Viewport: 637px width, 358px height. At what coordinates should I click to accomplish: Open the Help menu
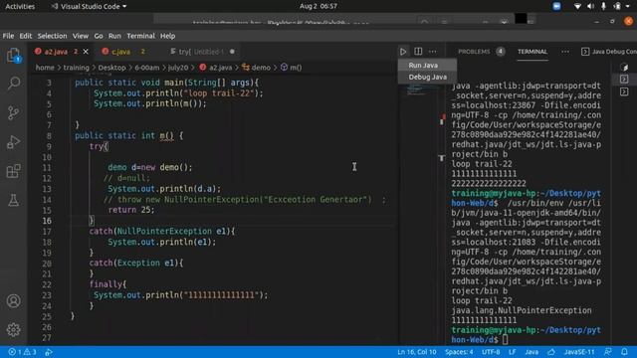[x=167, y=36]
